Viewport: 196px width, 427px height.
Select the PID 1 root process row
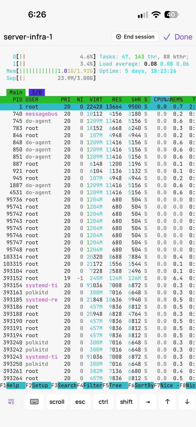pos(98,107)
